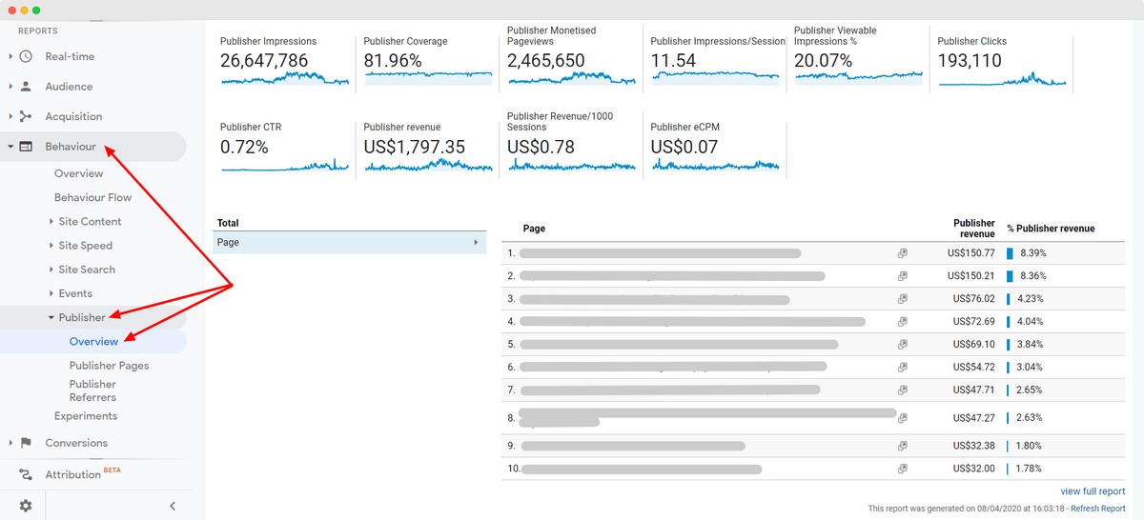Click % Publisher revenue column header

pos(1051,229)
